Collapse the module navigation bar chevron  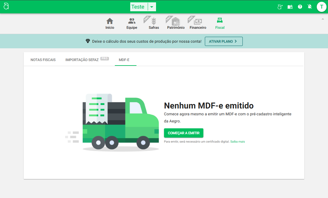click(x=323, y=19)
